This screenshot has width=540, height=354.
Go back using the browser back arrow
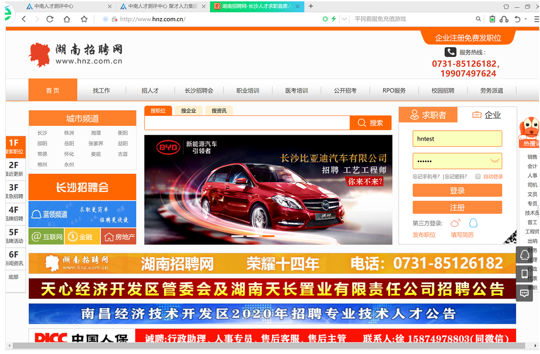[x=24, y=19]
